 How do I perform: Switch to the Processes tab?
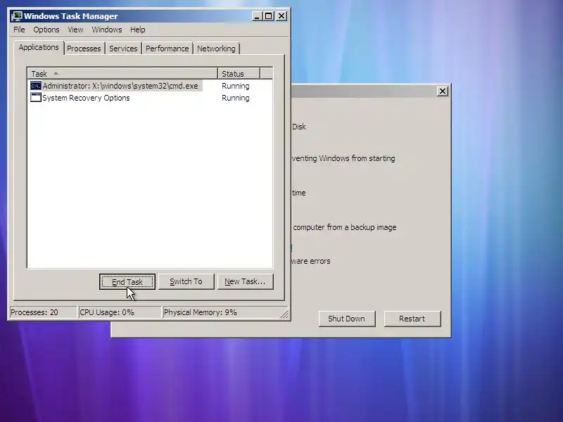84,49
